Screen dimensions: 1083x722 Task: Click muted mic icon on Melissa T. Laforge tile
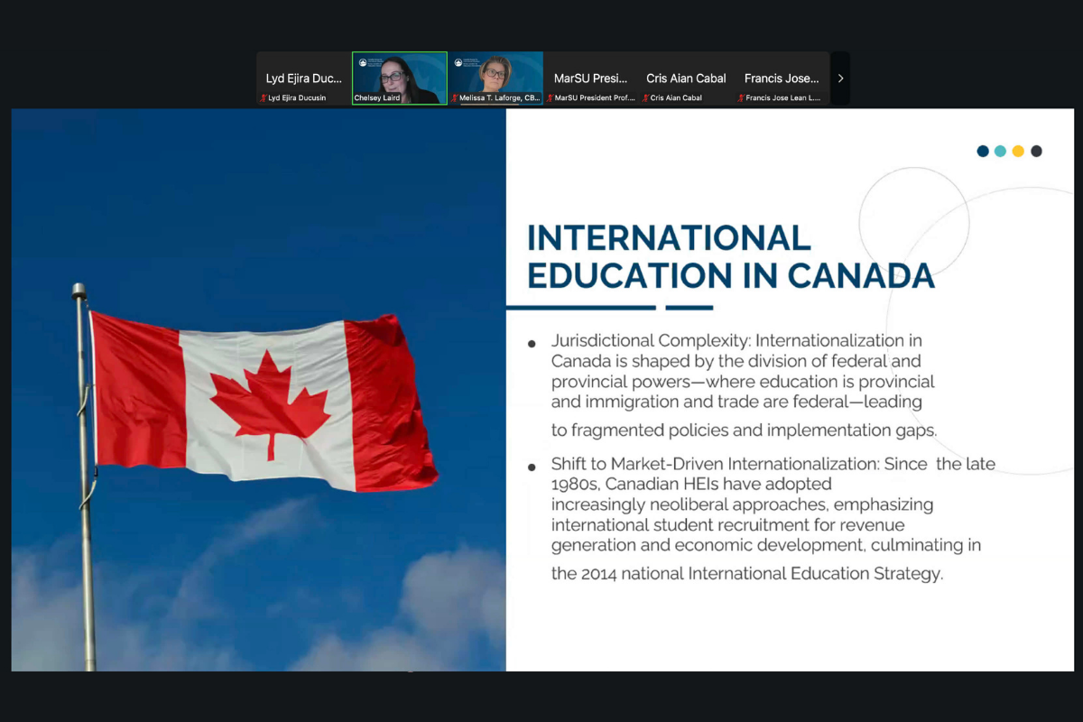455,98
